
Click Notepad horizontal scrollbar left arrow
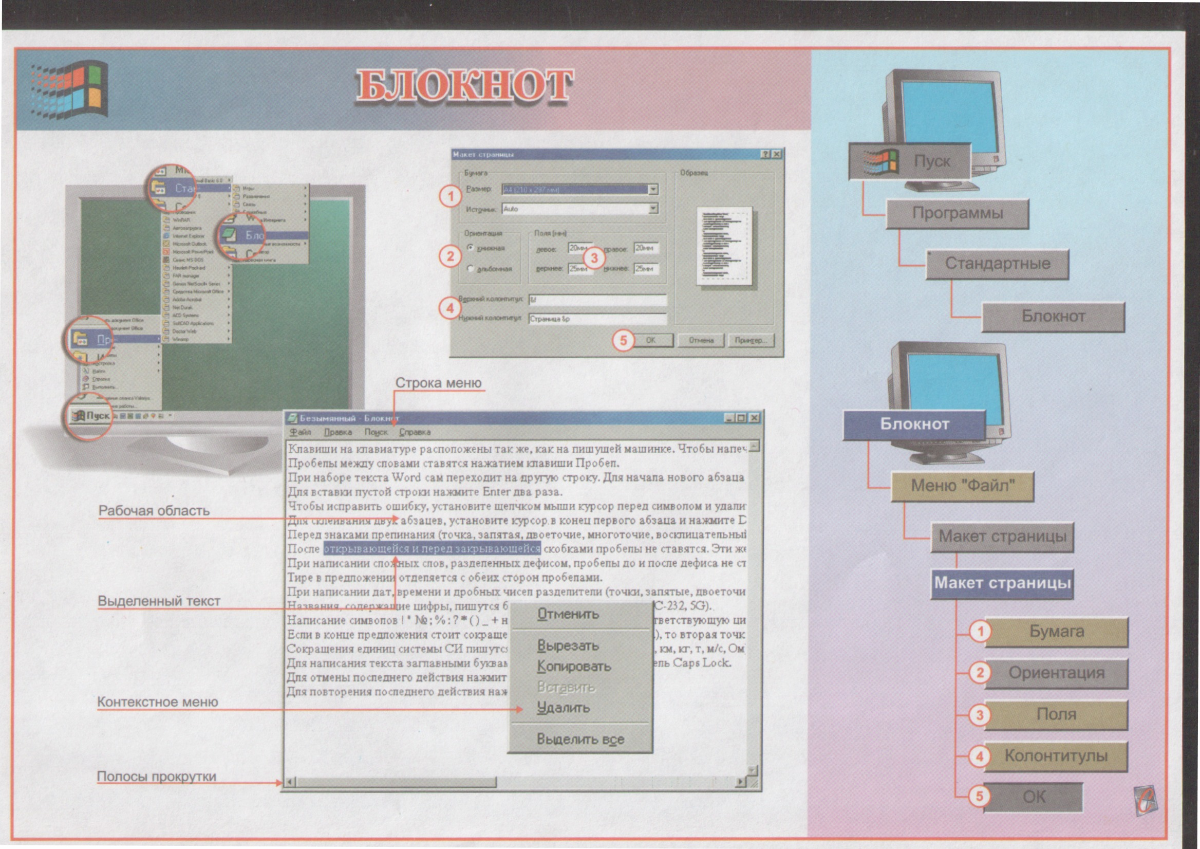(291, 782)
